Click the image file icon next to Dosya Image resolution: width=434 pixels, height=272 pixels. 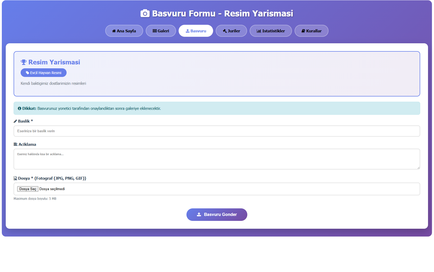pos(15,178)
